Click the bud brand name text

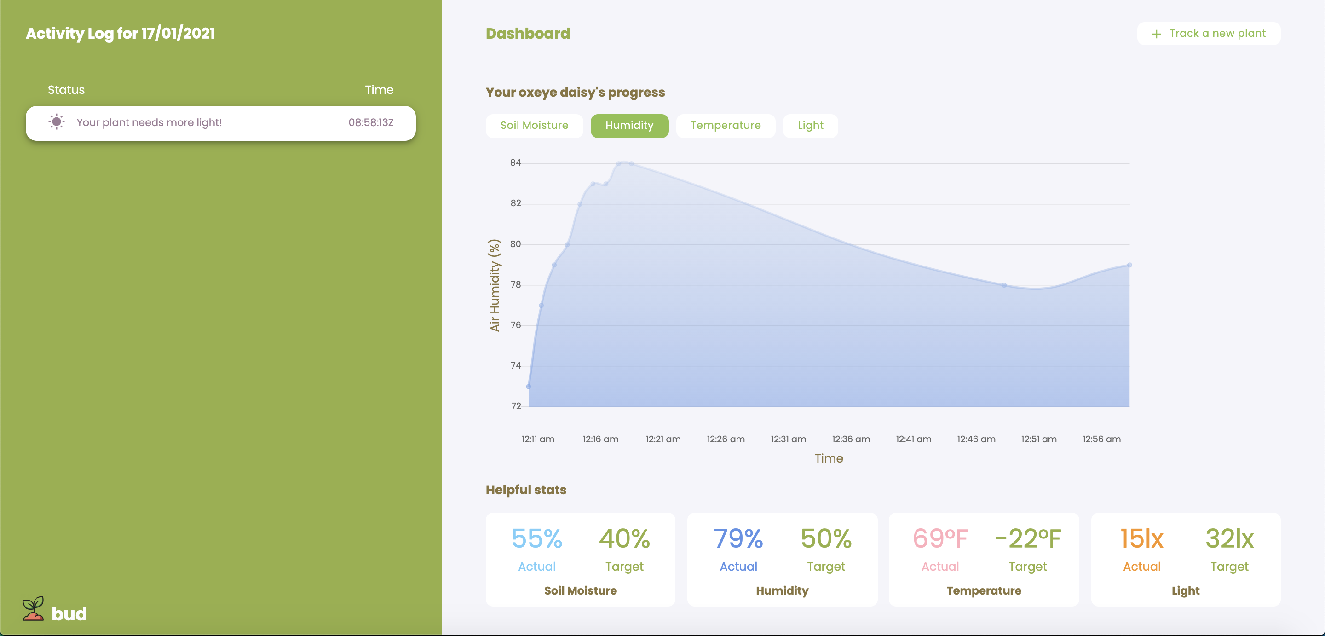(x=69, y=614)
